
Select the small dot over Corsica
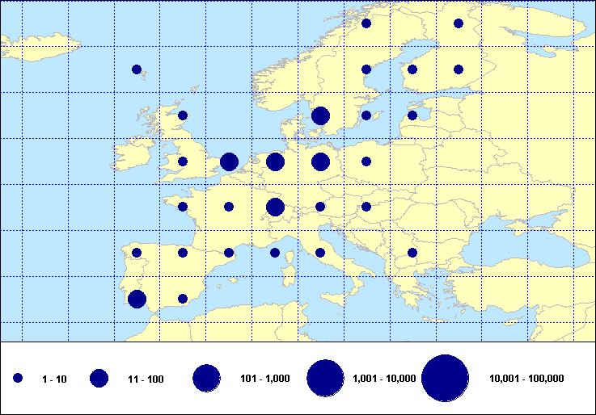pos(275,253)
